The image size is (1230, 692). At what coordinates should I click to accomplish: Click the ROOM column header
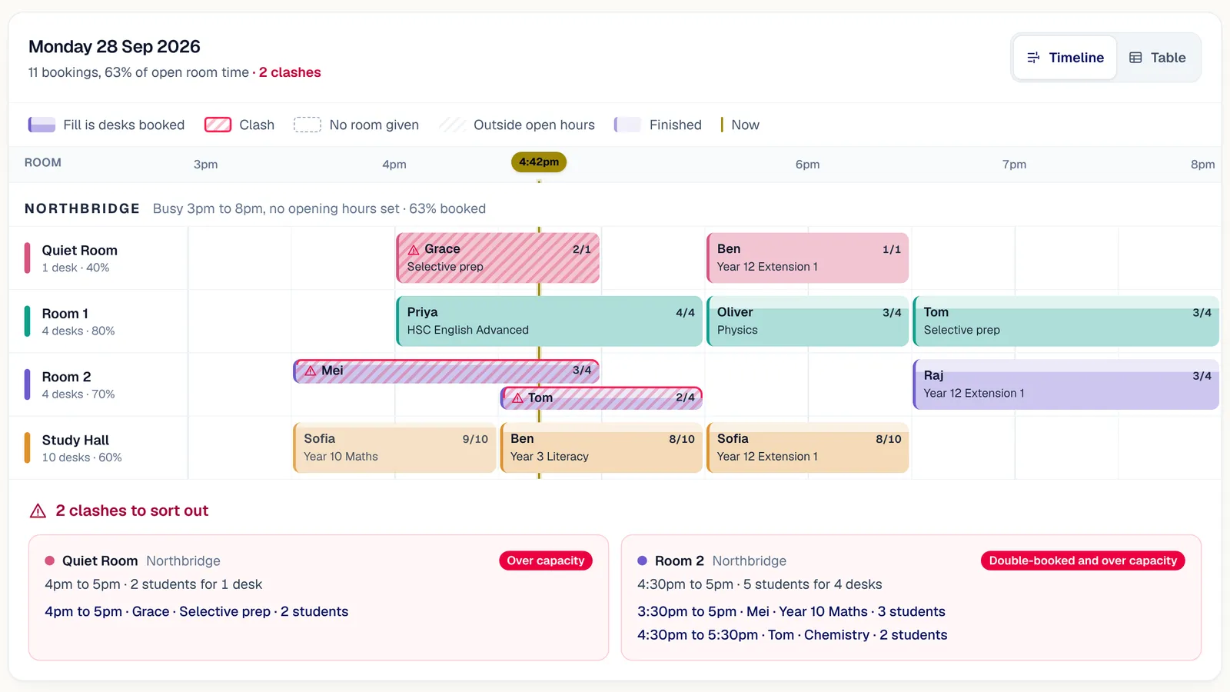[43, 162]
